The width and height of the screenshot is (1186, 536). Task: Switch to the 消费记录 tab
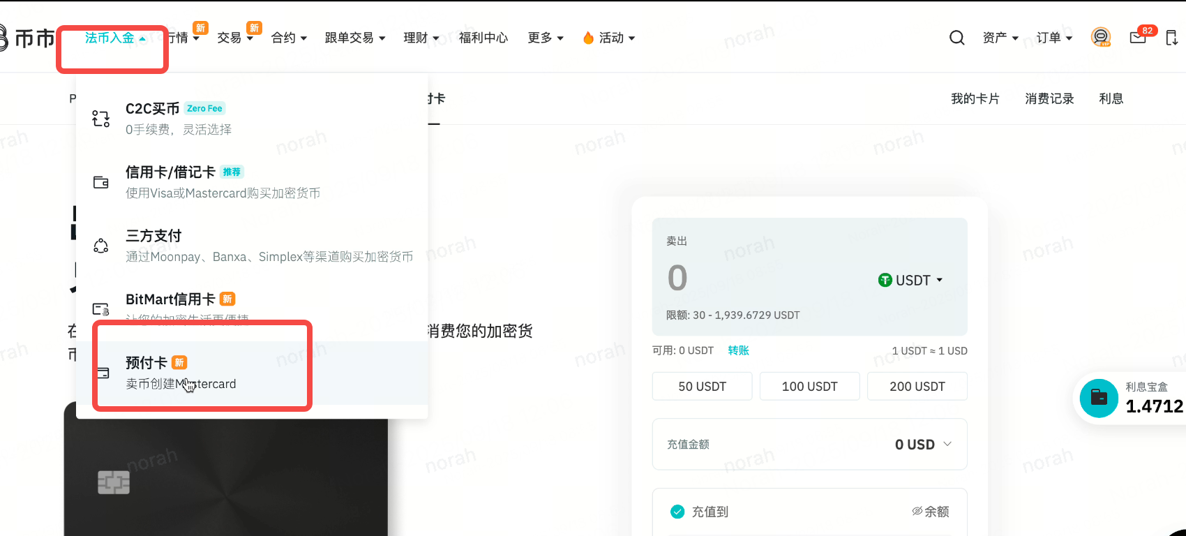point(1049,98)
